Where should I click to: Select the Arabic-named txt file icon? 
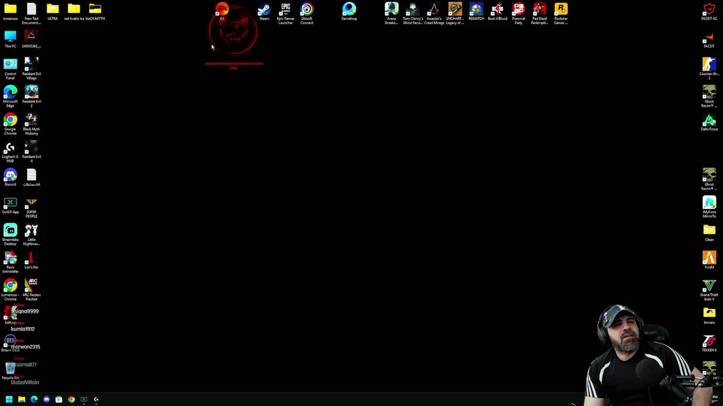click(31, 178)
